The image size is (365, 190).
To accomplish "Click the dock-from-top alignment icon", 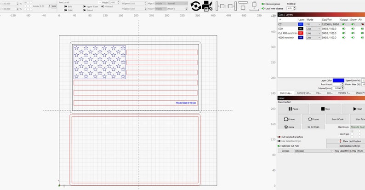I will (x=243, y=6).
